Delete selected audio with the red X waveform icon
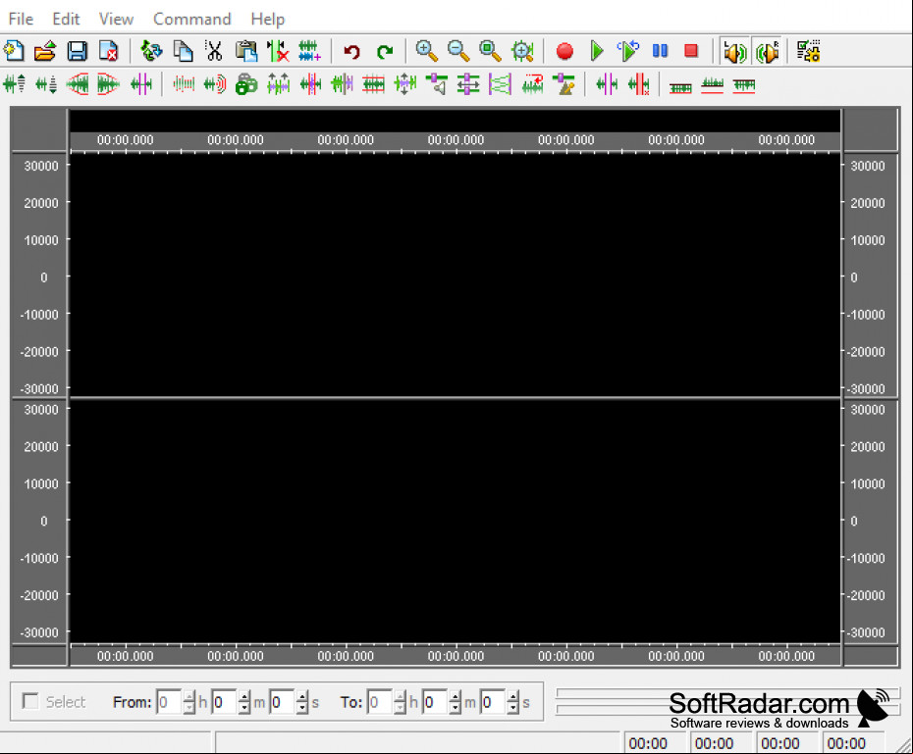Viewport: 913px width, 754px height. pyautogui.click(x=278, y=51)
